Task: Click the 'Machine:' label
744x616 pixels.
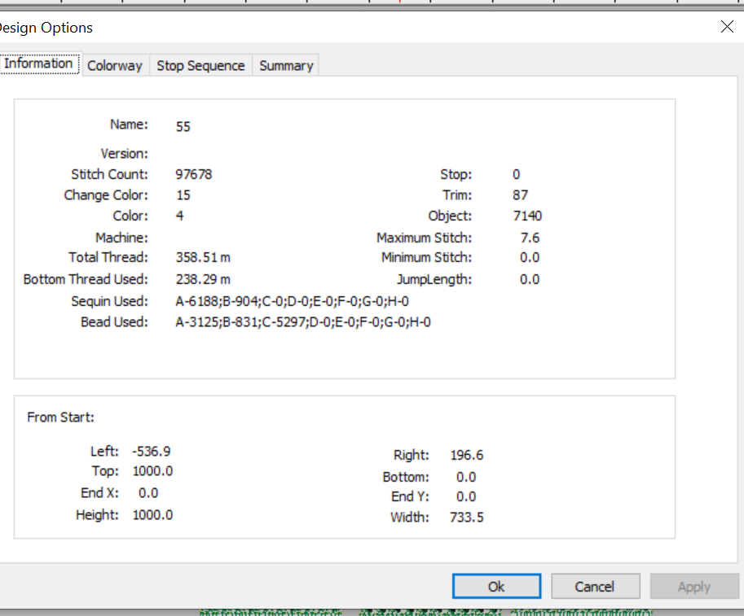Action: [x=122, y=238]
